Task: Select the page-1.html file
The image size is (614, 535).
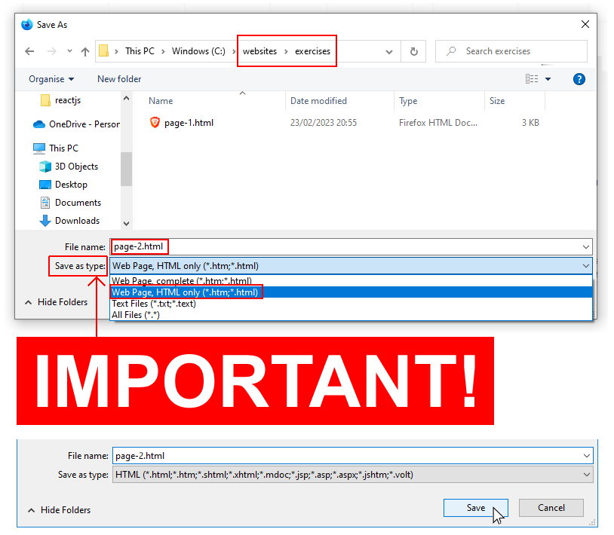Action: (189, 122)
